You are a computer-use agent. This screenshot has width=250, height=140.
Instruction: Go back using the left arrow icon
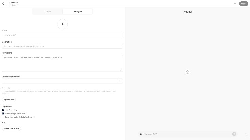pos(3,4)
